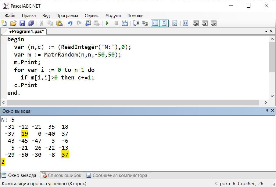Click the Paste clipboard icon

59,23
